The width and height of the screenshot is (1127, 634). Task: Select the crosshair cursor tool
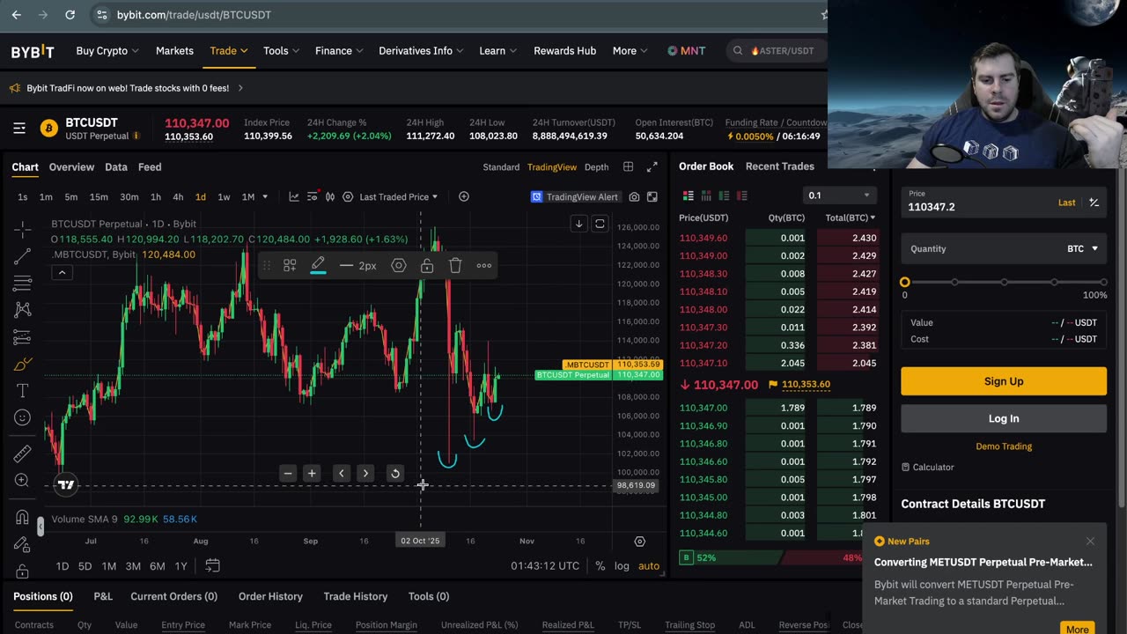pyautogui.click(x=23, y=230)
